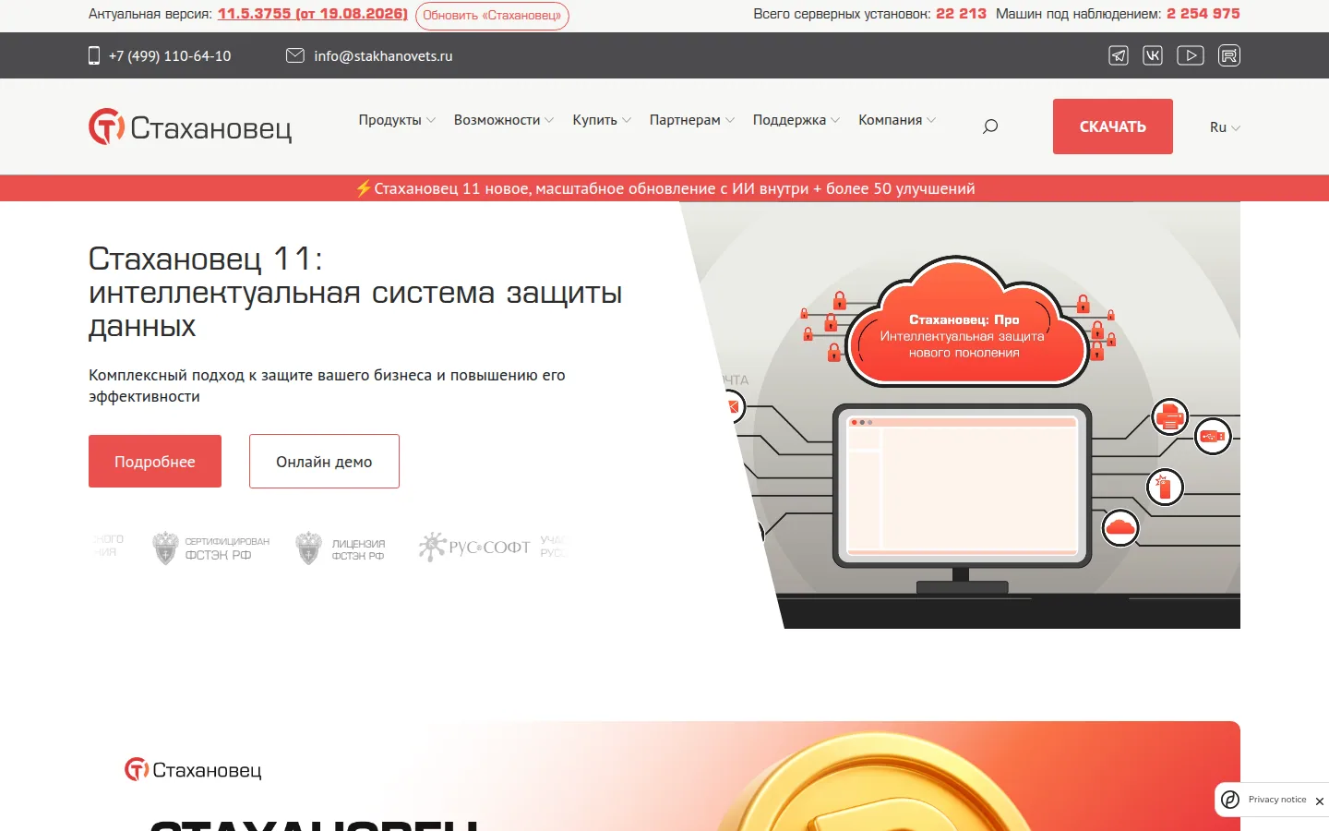Expand the Поддержка menu
The height and width of the screenshot is (831, 1329).
point(796,120)
